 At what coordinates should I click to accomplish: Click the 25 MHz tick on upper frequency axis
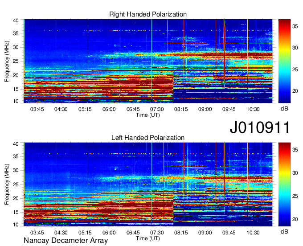pyautogui.click(x=16, y=61)
